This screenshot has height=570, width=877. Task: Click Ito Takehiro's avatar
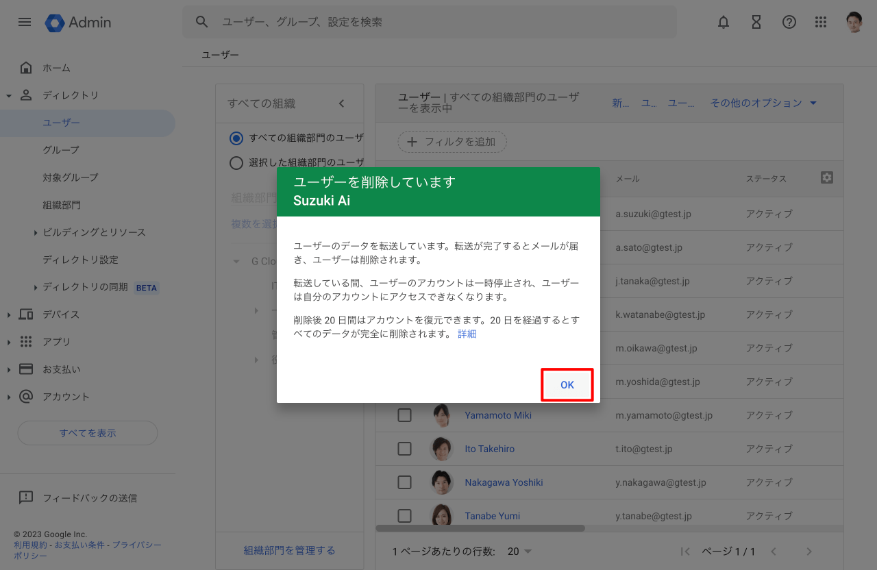441,449
